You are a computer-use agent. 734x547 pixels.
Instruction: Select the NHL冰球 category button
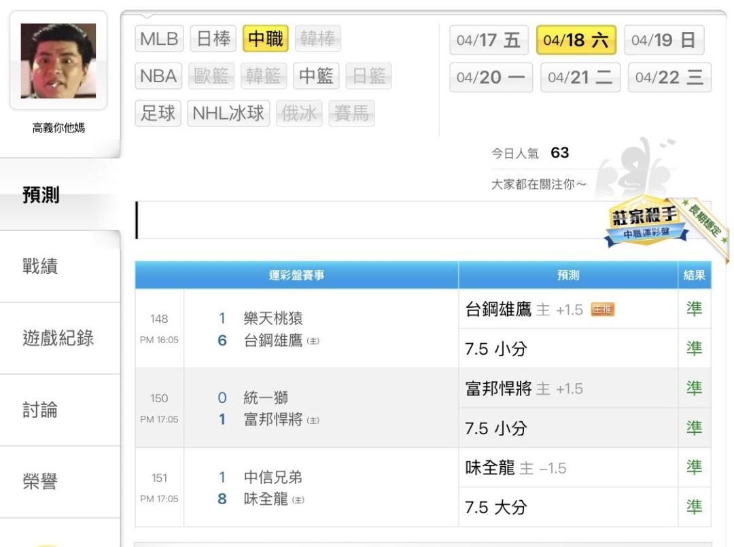click(x=230, y=113)
